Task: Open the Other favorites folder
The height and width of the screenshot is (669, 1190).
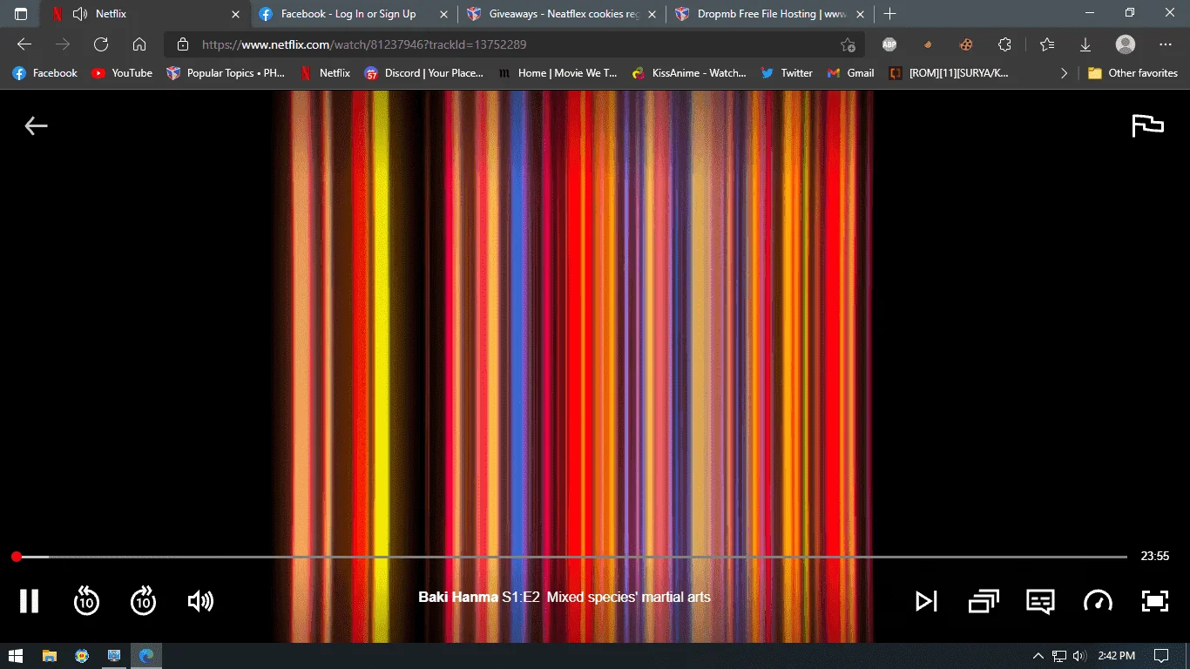Action: click(1133, 73)
